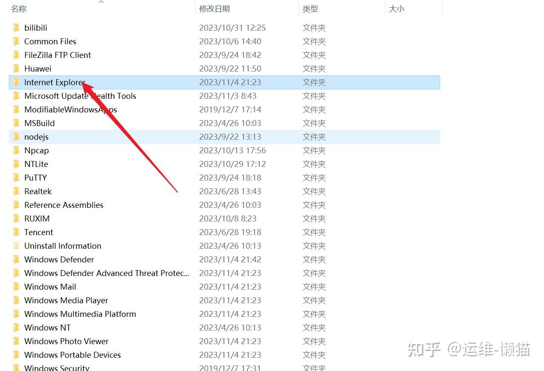Screen dimensions: 544x371
Task: Select the Tencent folder icon
Action: 16,232
